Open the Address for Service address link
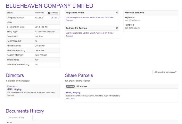 point(89,35)
